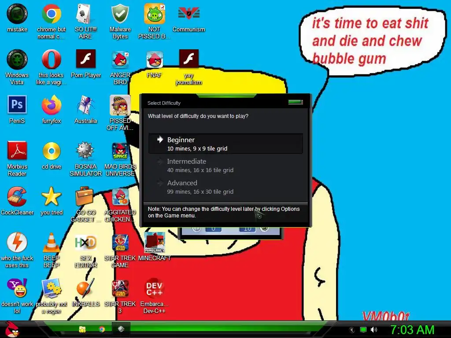451x338 pixels.
Task: Open the cd drive icon
Action: 51,151
